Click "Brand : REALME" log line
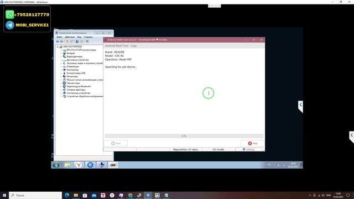354x199 pixels. click(114, 52)
